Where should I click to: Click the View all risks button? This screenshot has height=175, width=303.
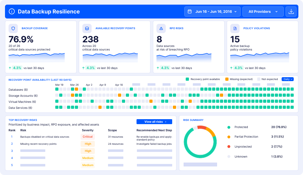click(154, 122)
